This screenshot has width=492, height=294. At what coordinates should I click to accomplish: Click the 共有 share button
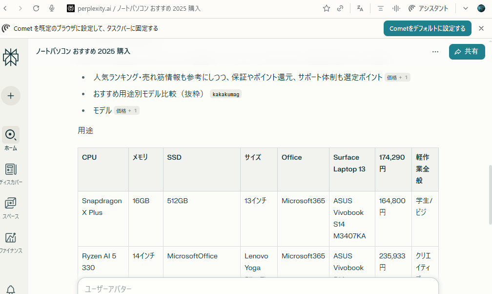tap(467, 52)
